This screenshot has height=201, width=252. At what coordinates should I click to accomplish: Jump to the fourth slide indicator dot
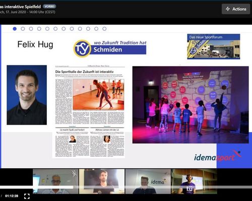click(x=39, y=29)
